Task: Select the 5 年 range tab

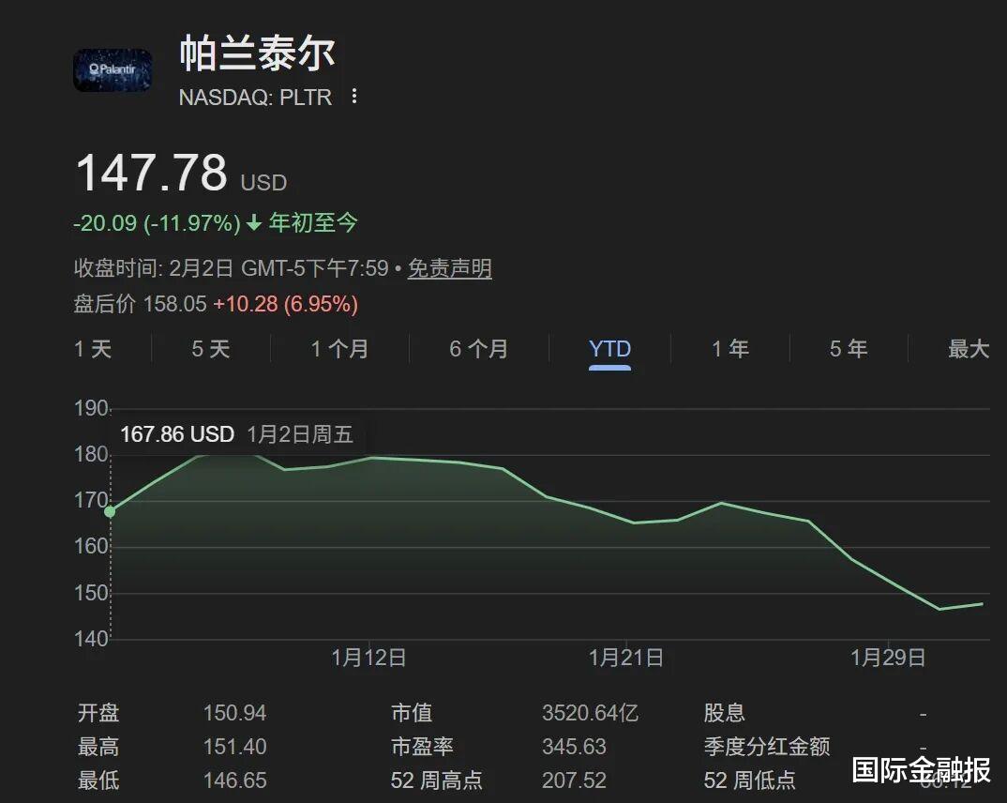Action: [849, 349]
